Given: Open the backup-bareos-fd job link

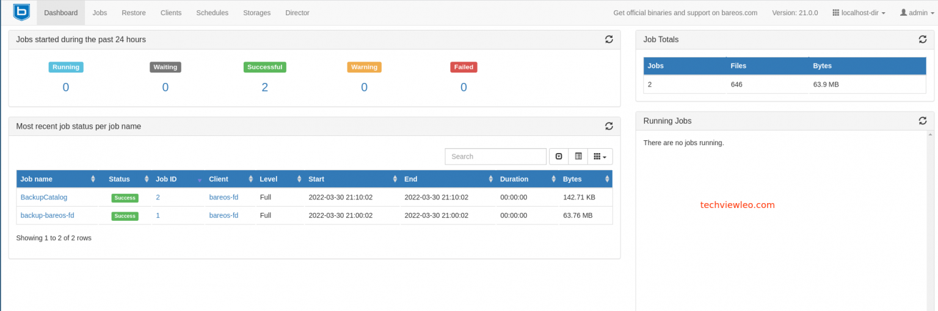Looking at the screenshot, I should 48,215.
